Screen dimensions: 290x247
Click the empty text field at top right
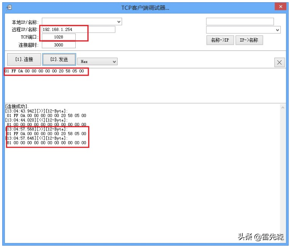(240, 21)
